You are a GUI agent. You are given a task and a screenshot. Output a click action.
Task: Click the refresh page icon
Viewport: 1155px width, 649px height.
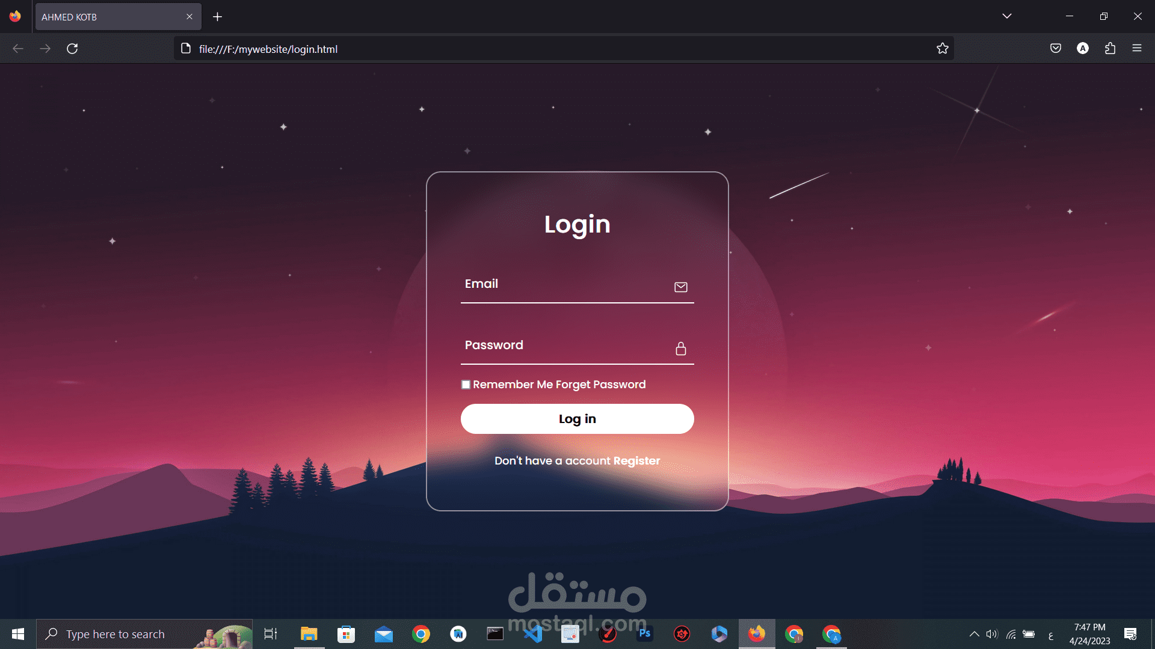pos(72,49)
